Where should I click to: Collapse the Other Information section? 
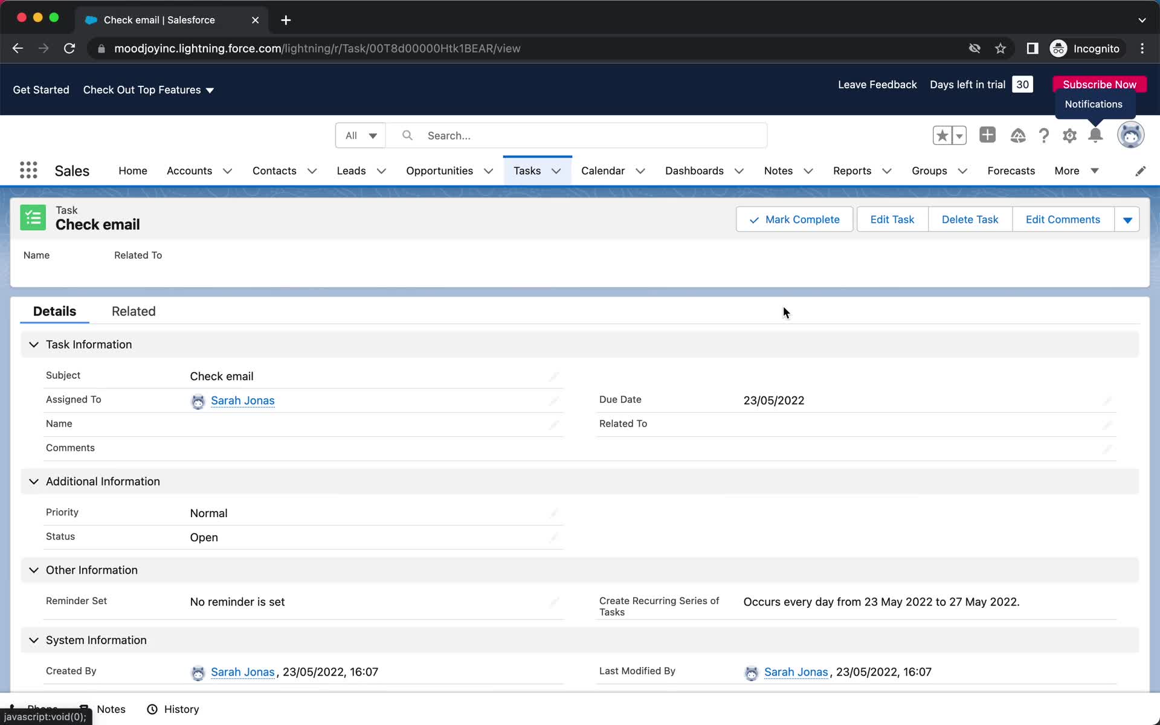[x=34, y=570]
